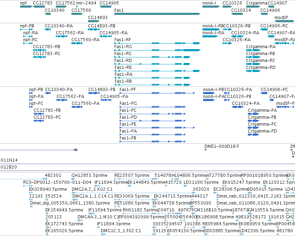The width and height of the screenshot is (295, 236).
Task: Select EST Dmel_dig_005350_0661_1380.3prime
Action: 32,207
